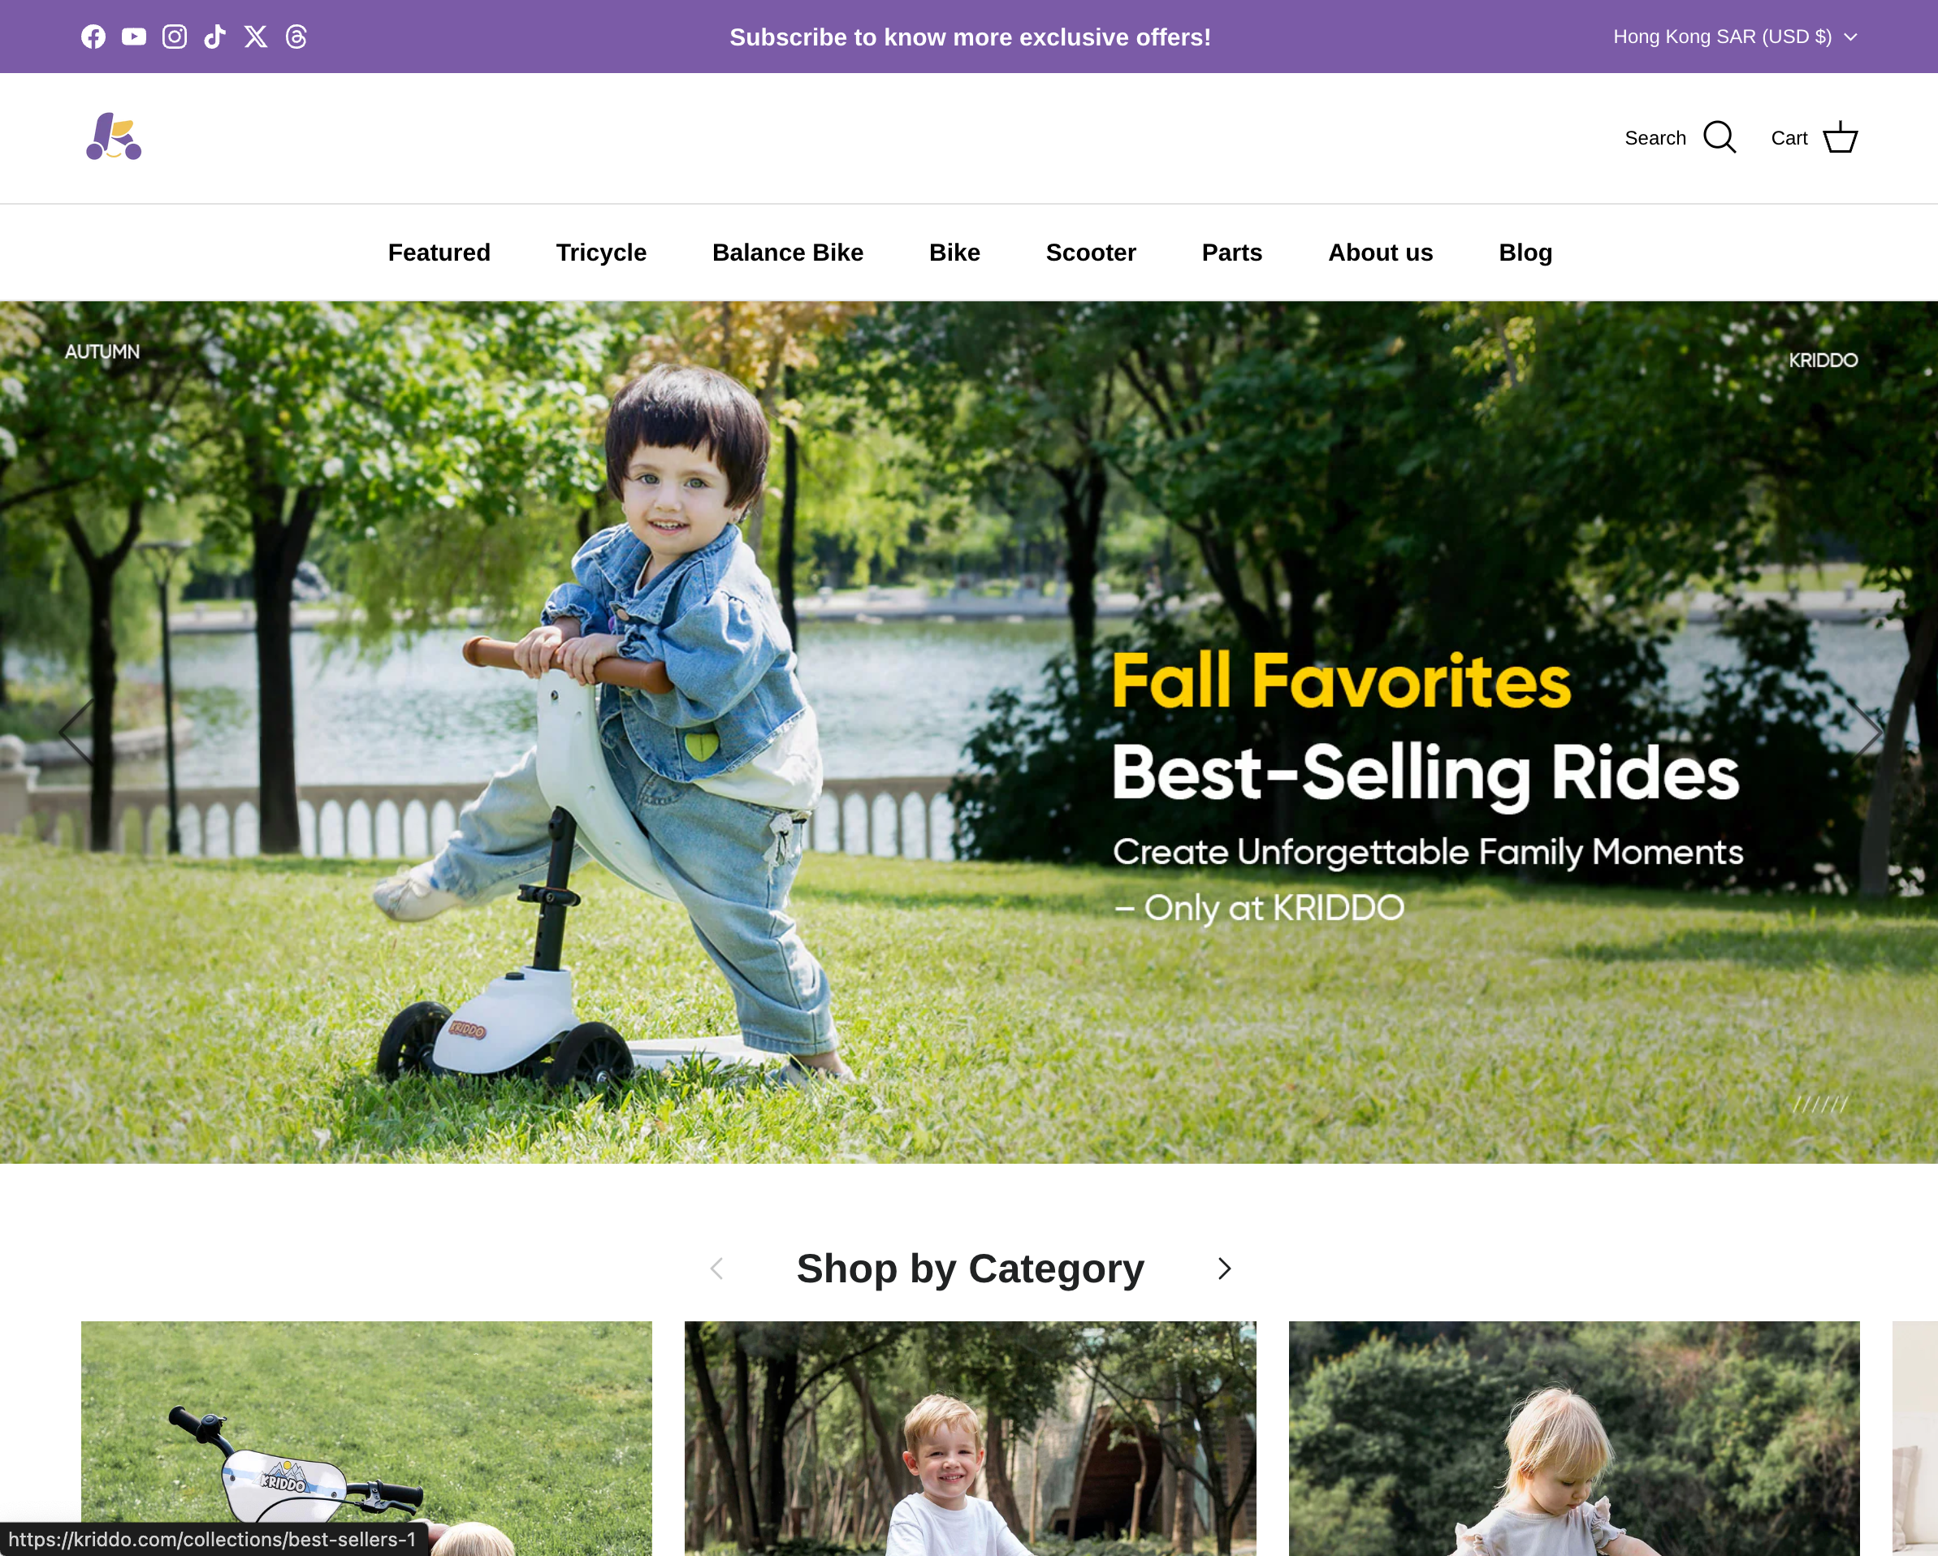Open the TikTok icon link

pos(214,37)
